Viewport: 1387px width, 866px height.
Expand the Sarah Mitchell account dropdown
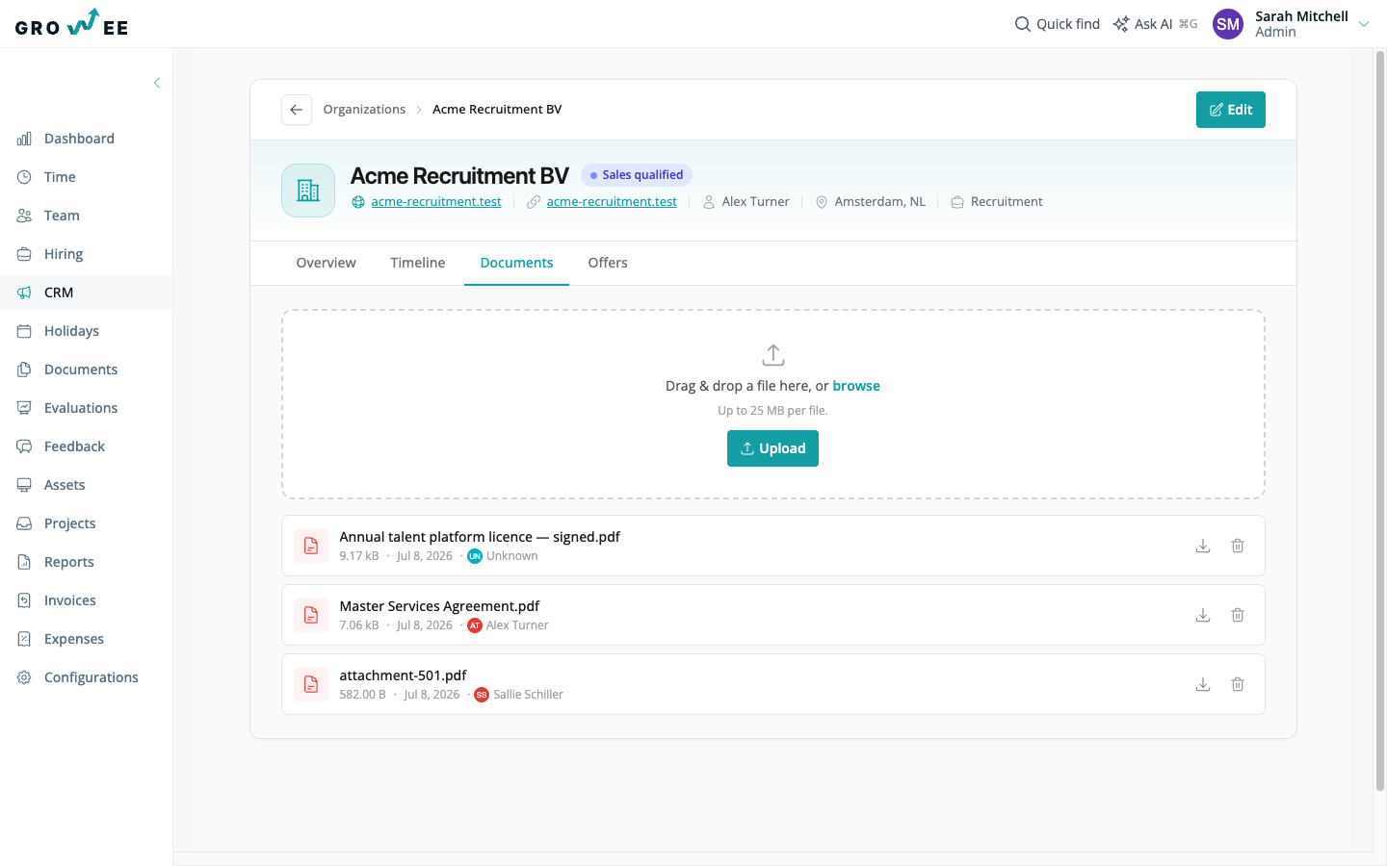click(1364, 24)
